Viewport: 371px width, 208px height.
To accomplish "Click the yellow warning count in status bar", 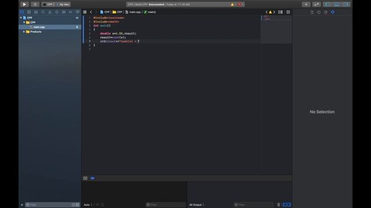I will pyautogui.click(x=233, y=5).
